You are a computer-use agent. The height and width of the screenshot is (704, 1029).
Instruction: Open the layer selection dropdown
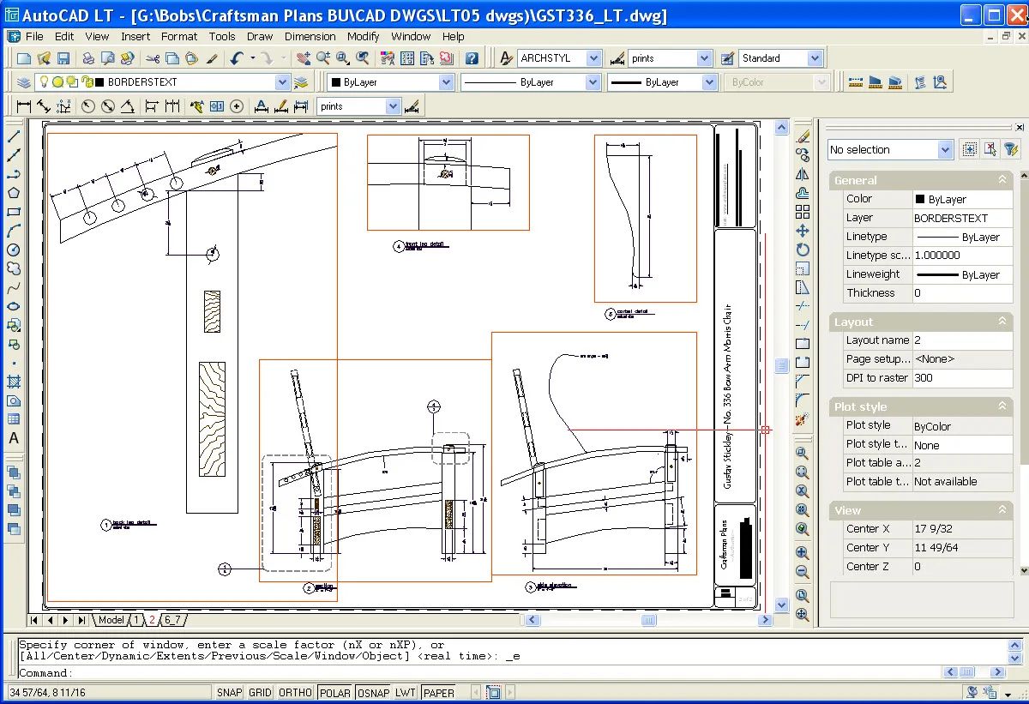point(283,81)
